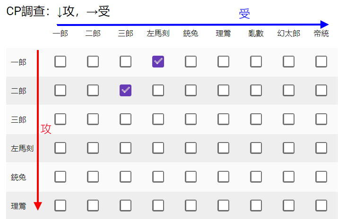Viewport: 338px width, 219px height.
Task: Check 二郎 row under 一郎 column
Action: 60,90
